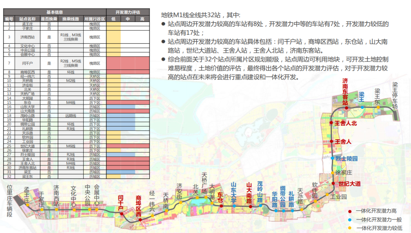The height and width of the screenshot is (233, 411).
Task: Click the red 东仓 label on map
Action: point(220,198)
